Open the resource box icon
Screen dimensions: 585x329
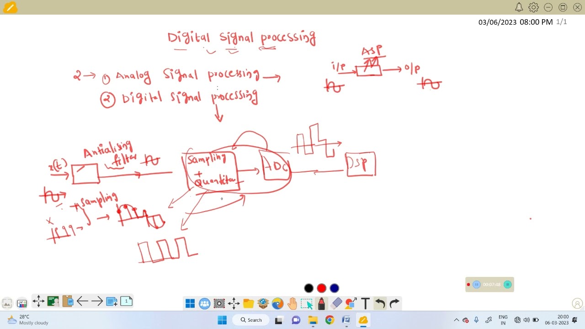click(263, 303)
